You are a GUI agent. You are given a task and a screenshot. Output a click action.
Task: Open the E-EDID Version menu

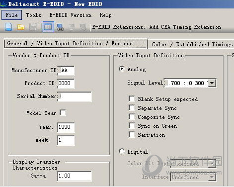(x=71, y=15)
